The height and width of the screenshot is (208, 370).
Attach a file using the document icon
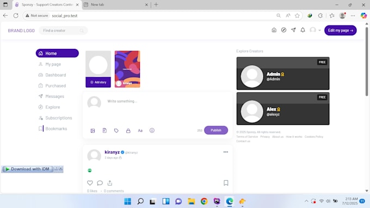pyautogui.click(x=104, y=130)
